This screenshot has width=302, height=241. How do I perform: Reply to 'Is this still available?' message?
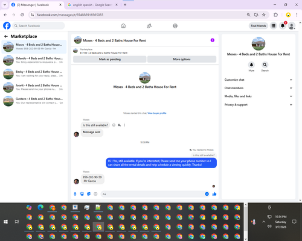pyautogui.click(x=119, y=125)
